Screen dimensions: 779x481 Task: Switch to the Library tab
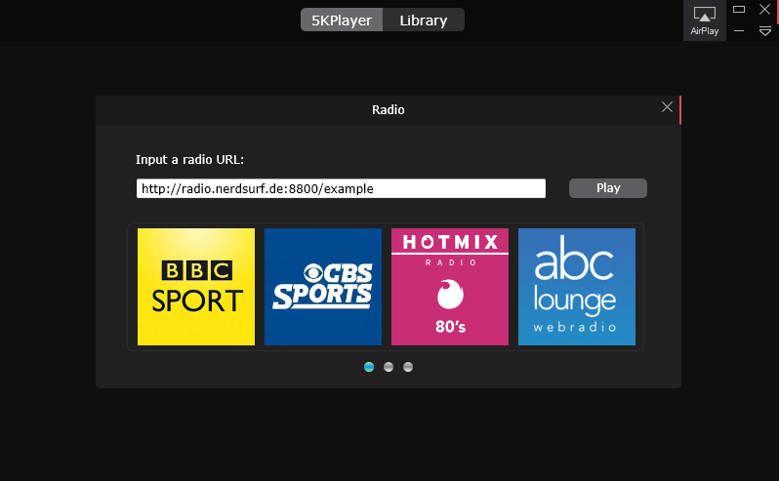click(424, 20)
